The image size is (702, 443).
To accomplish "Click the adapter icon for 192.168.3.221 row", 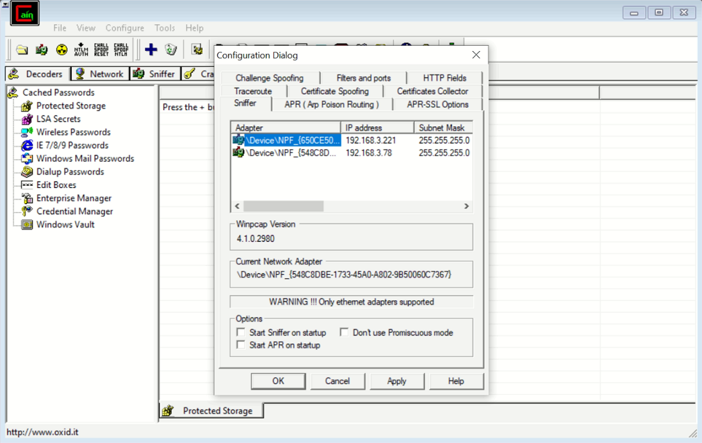I will [x=238, y=140].
